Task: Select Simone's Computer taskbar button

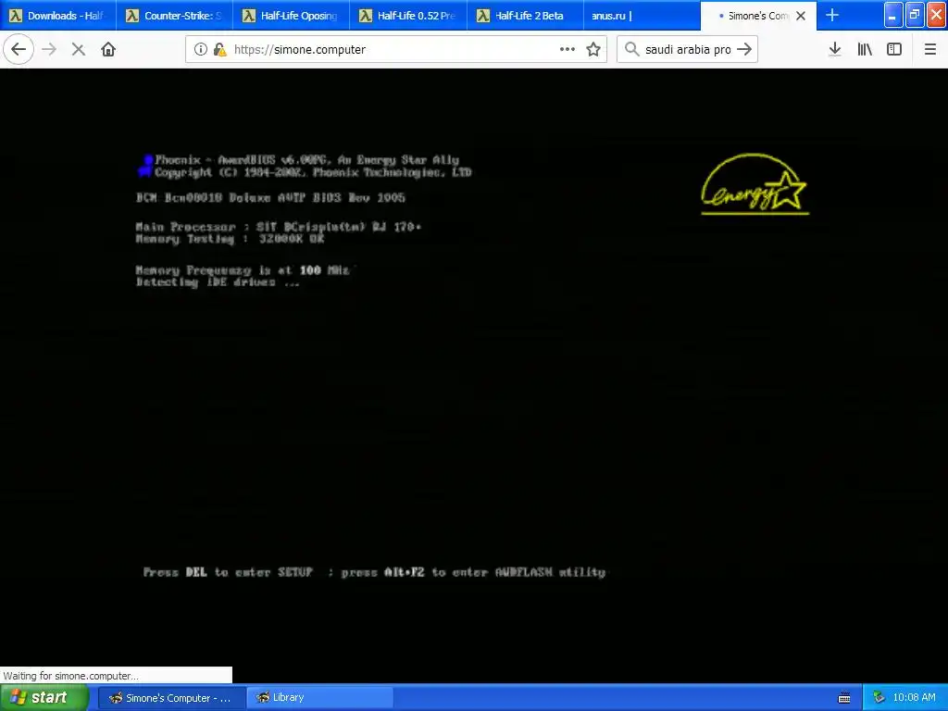Action: pos(171,698)
